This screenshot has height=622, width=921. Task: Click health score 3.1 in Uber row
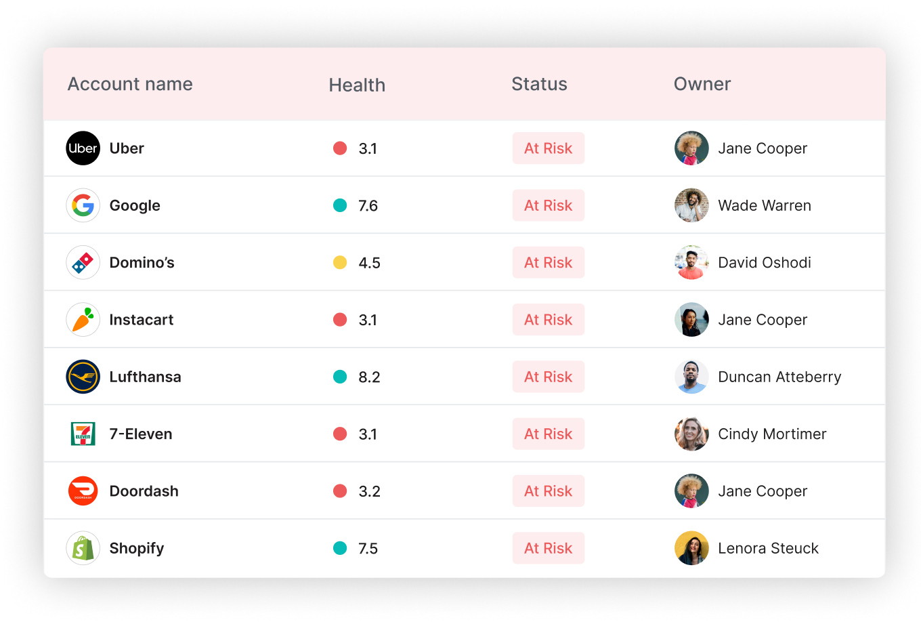[368, 148]
